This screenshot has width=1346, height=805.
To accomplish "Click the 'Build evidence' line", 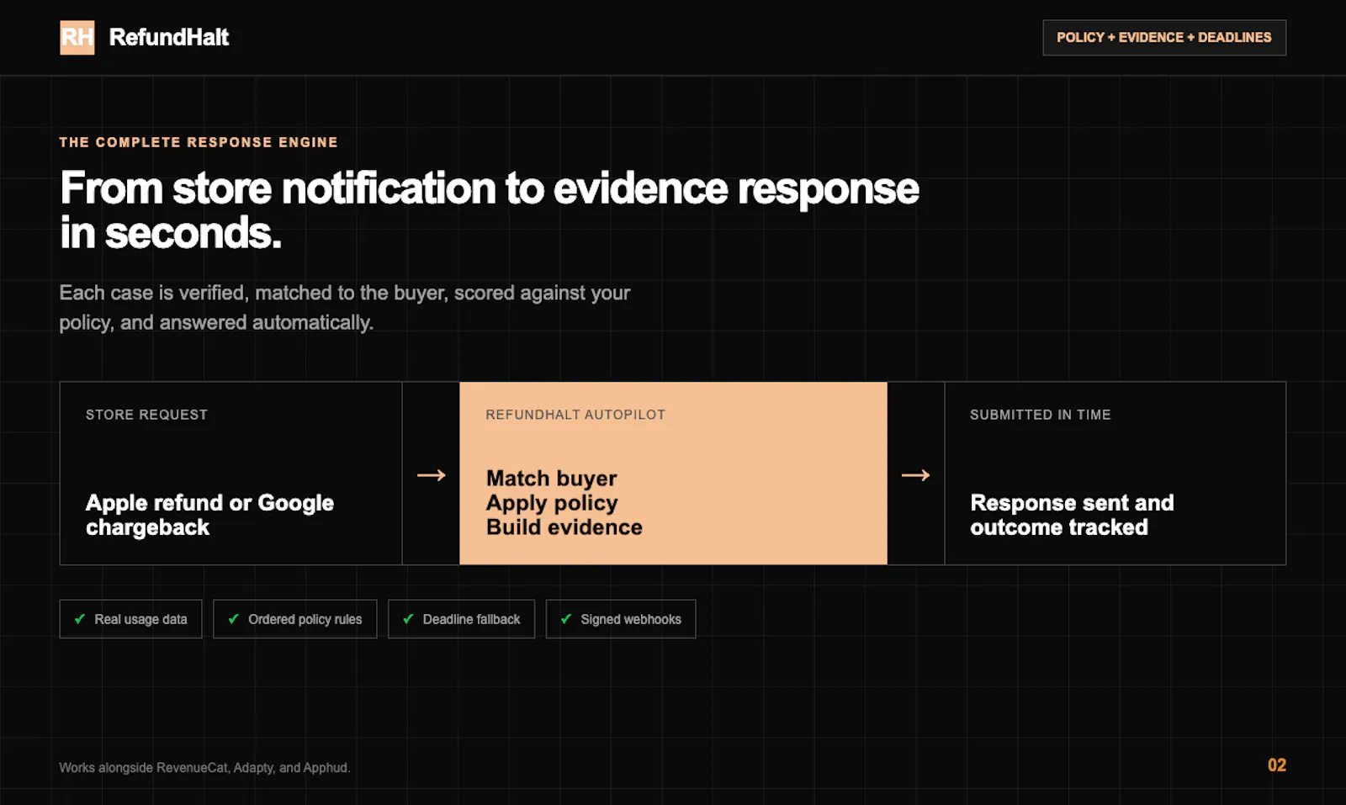I will tap(564, 527).
